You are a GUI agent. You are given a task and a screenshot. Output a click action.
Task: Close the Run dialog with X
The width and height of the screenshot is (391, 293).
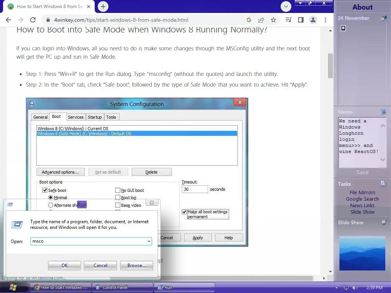coord(152,203)
